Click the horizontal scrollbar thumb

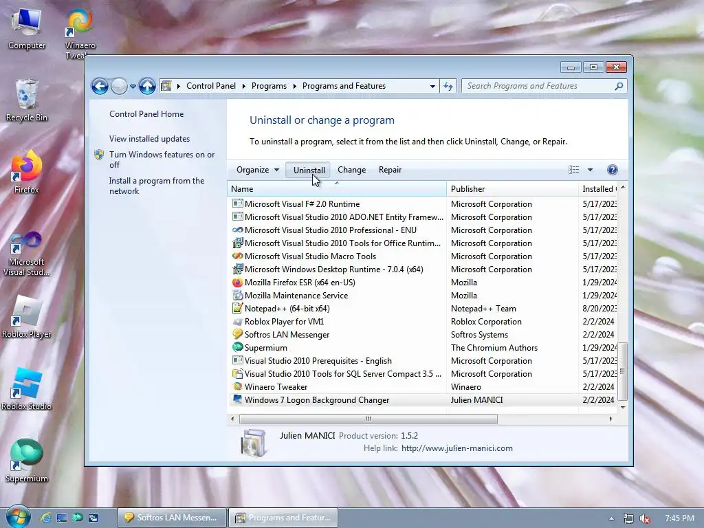[368, 419]
